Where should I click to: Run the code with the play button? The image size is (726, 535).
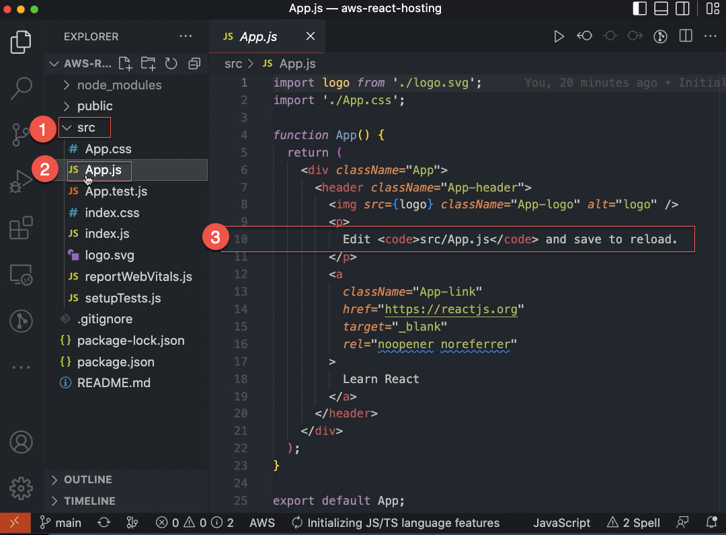pyautogui.click(x=559, y=36)
